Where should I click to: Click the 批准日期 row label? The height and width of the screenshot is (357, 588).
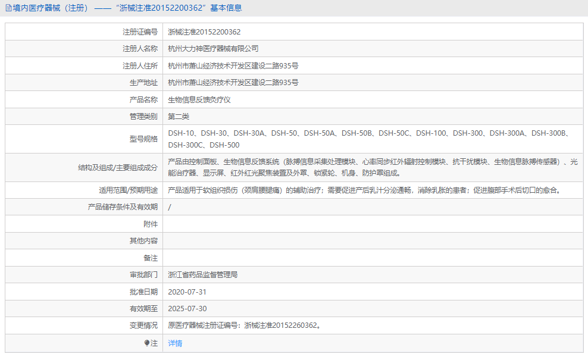(x=143, y=292)
